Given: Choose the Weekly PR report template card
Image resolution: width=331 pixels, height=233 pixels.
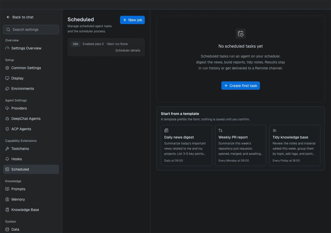Looking at the screenshot, I should click(240, 145).
